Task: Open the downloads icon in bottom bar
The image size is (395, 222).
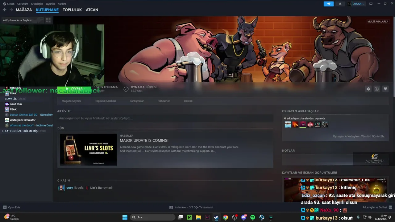Action: [x=171, y=207]
